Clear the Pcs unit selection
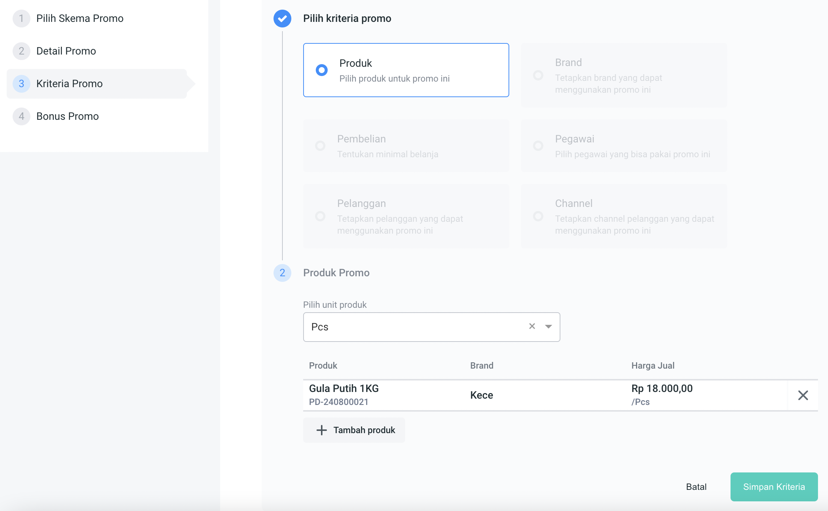828x511 pixels. pyautogui.click(x=532, y=326)
